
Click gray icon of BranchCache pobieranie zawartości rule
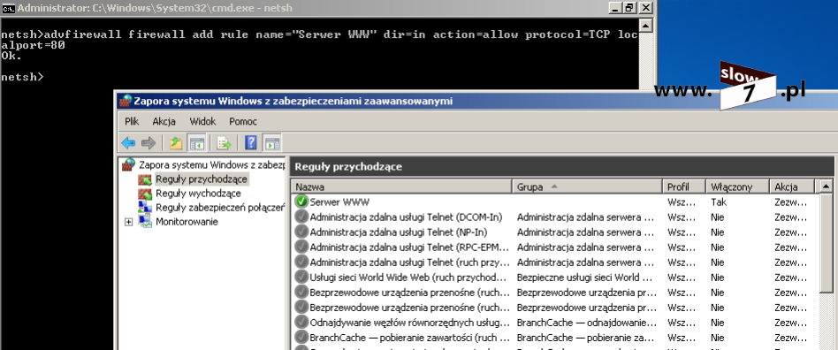[301, 338]
